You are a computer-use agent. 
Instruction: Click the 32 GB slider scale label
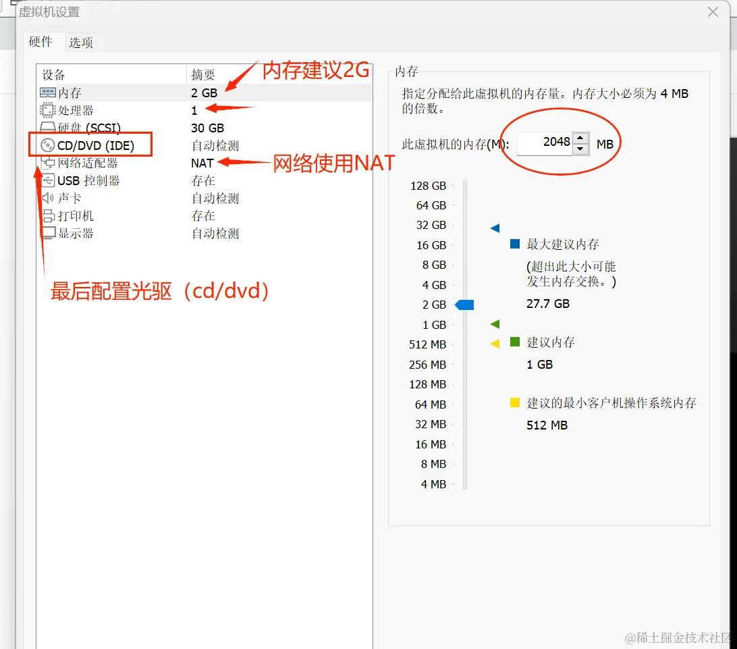[x=431, y=226]
